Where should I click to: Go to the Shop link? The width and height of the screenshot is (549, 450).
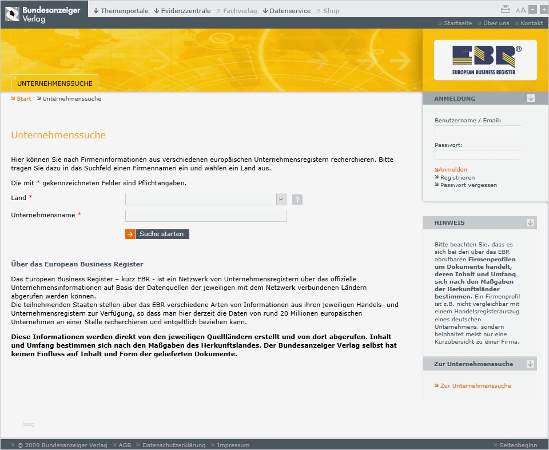328,11
